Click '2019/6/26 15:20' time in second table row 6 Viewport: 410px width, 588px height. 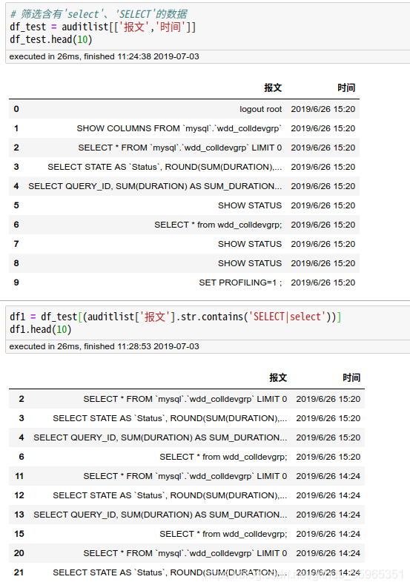328,457
